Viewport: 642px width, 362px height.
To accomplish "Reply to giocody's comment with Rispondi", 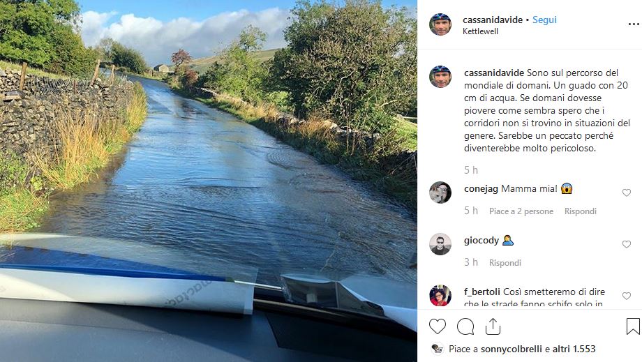I will pyautogui.click(x=505, y=262).
